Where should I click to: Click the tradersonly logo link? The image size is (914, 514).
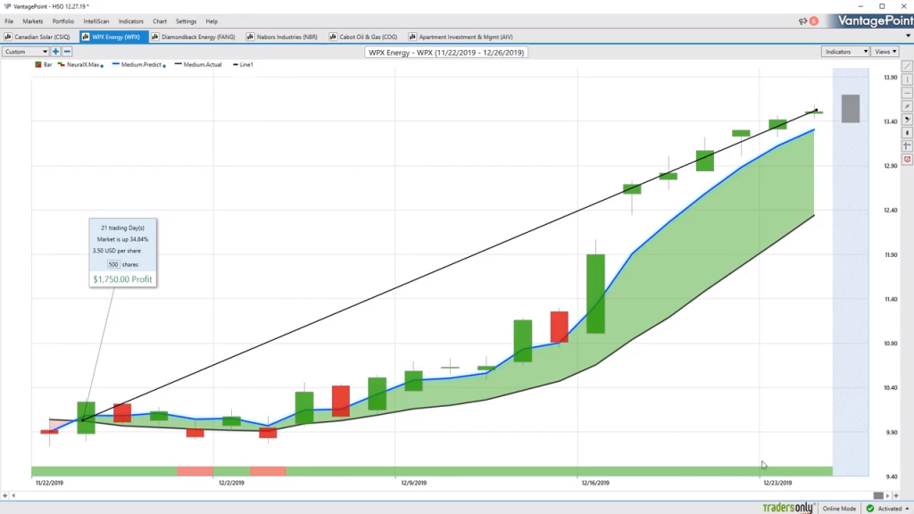[788, 508]
